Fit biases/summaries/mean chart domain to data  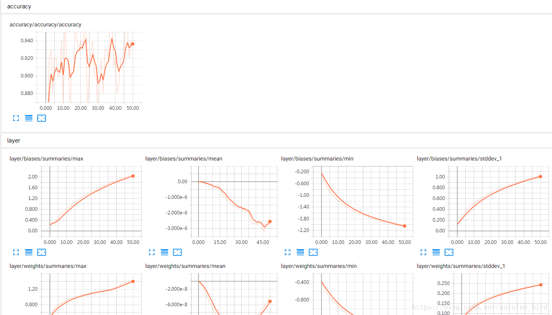177,252
